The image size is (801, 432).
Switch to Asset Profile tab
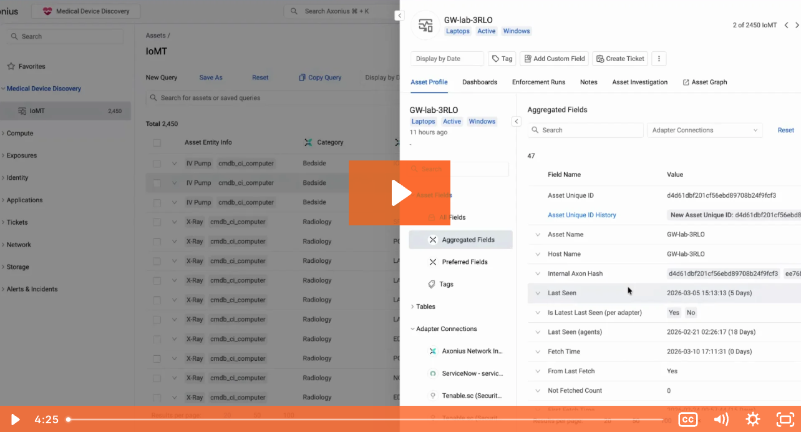pos(429,82)
